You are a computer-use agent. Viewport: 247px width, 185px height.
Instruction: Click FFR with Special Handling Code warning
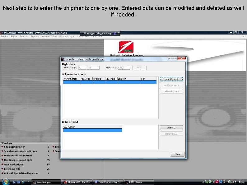point(21,173)
